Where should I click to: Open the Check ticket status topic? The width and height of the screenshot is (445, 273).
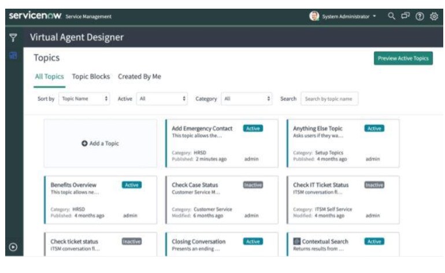pos(100,244)
